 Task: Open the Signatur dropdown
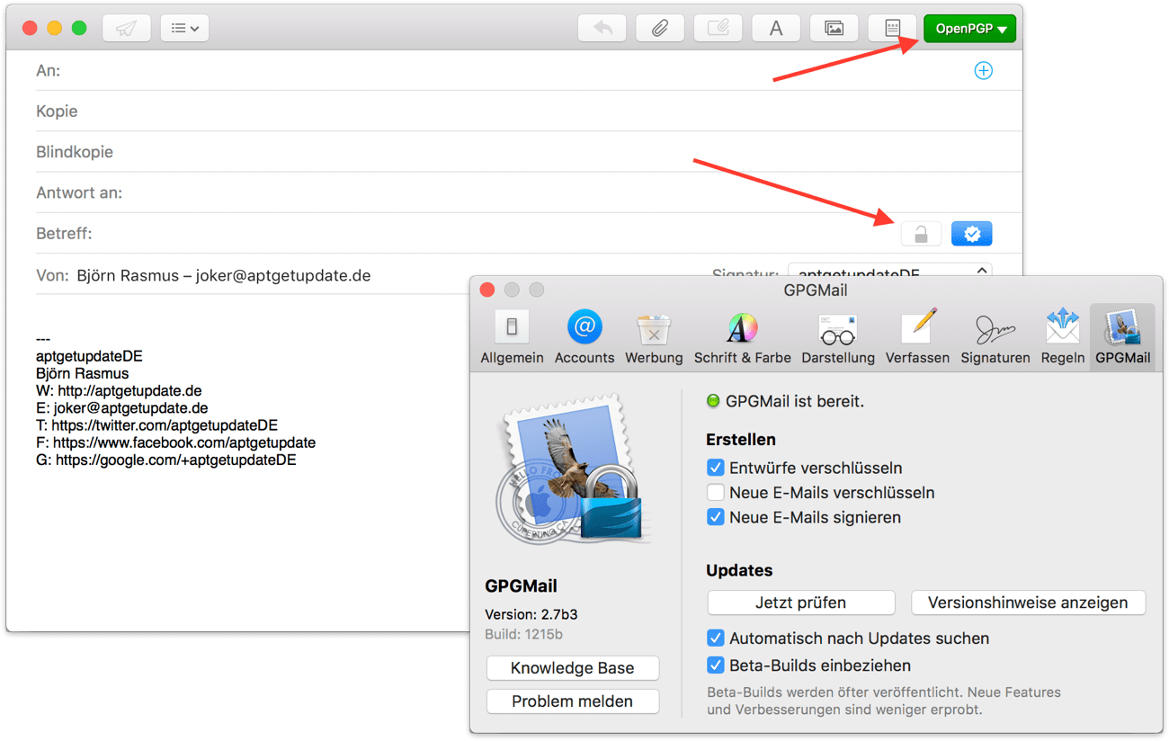coord(890,272)
